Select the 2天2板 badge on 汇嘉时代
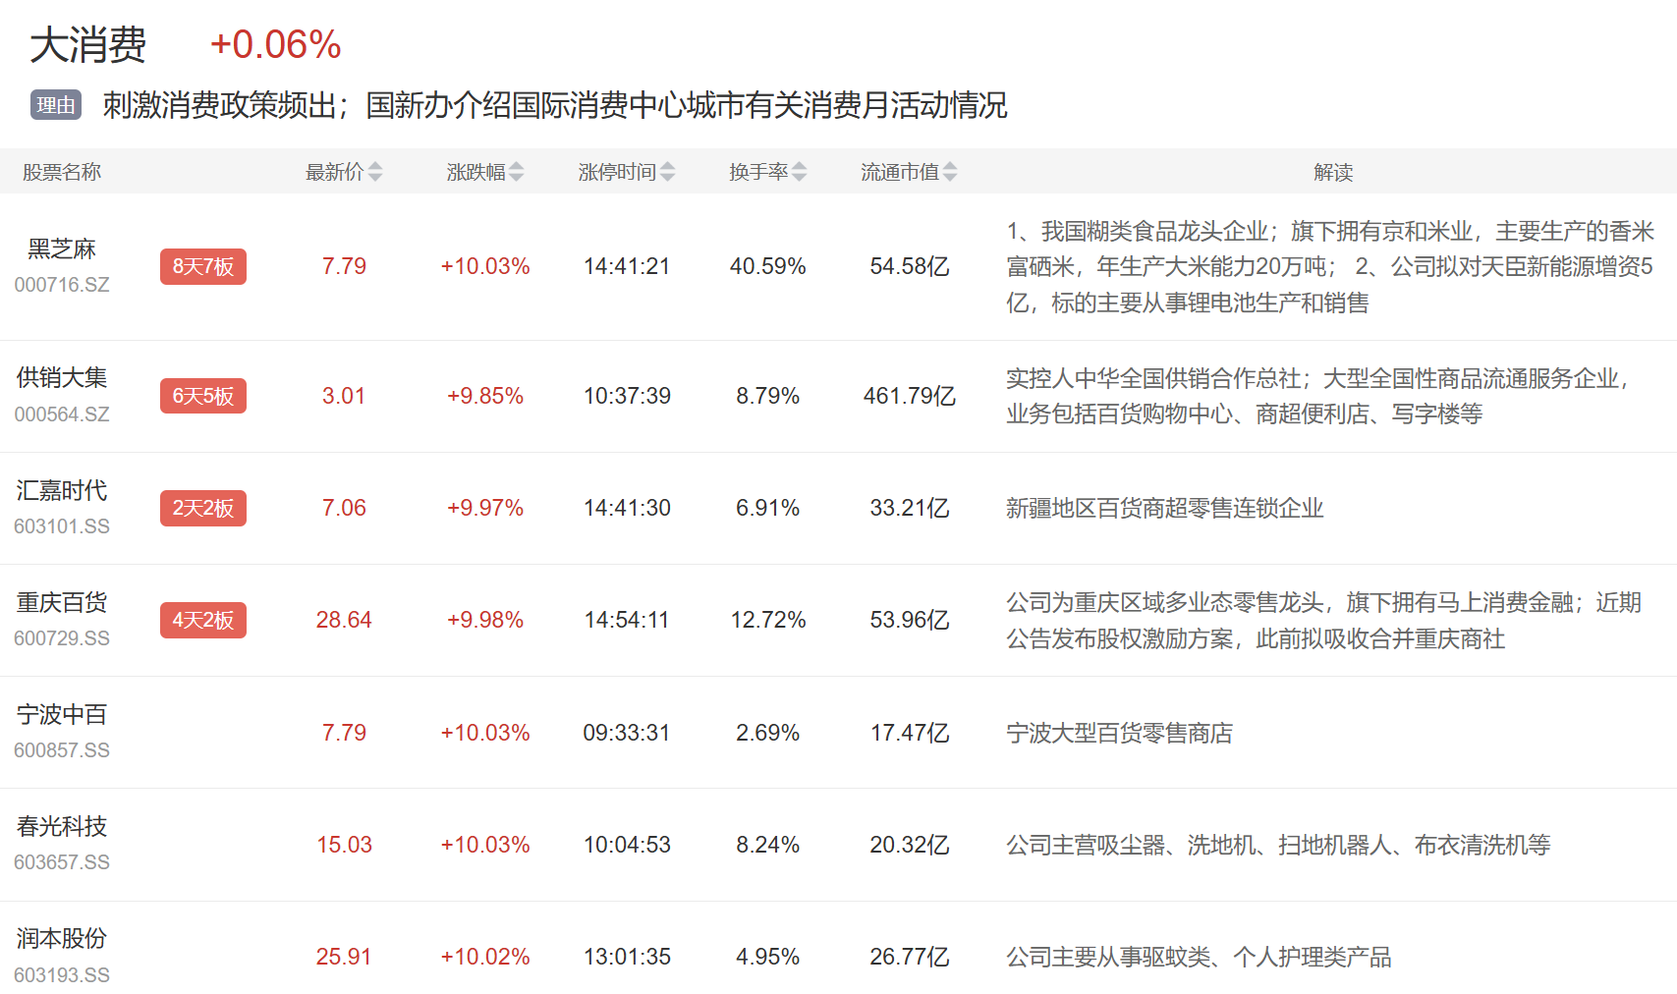This screenshot has height=994, width=1677. coord(203,508)
